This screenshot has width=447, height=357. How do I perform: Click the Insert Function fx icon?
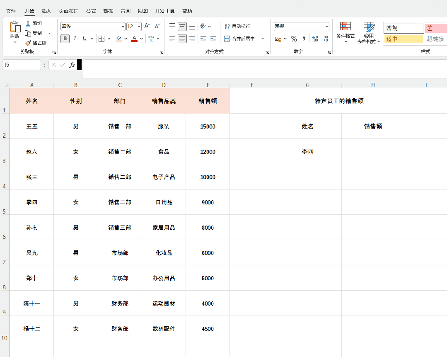coord(72,65)
